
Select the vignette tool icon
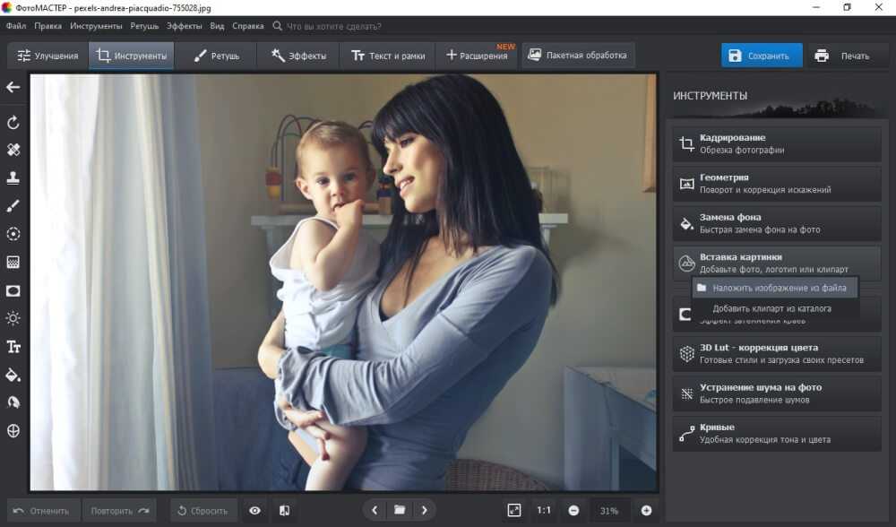coord(13,290)
